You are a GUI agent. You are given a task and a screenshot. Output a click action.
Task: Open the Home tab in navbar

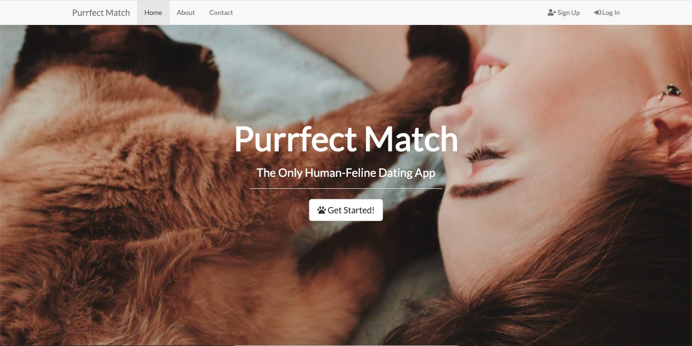tap(153, 12)
